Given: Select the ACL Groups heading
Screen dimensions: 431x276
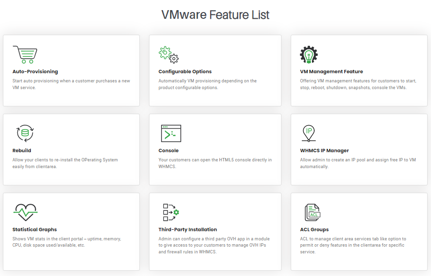Looking at the screenshot, I should coord(314,229).
